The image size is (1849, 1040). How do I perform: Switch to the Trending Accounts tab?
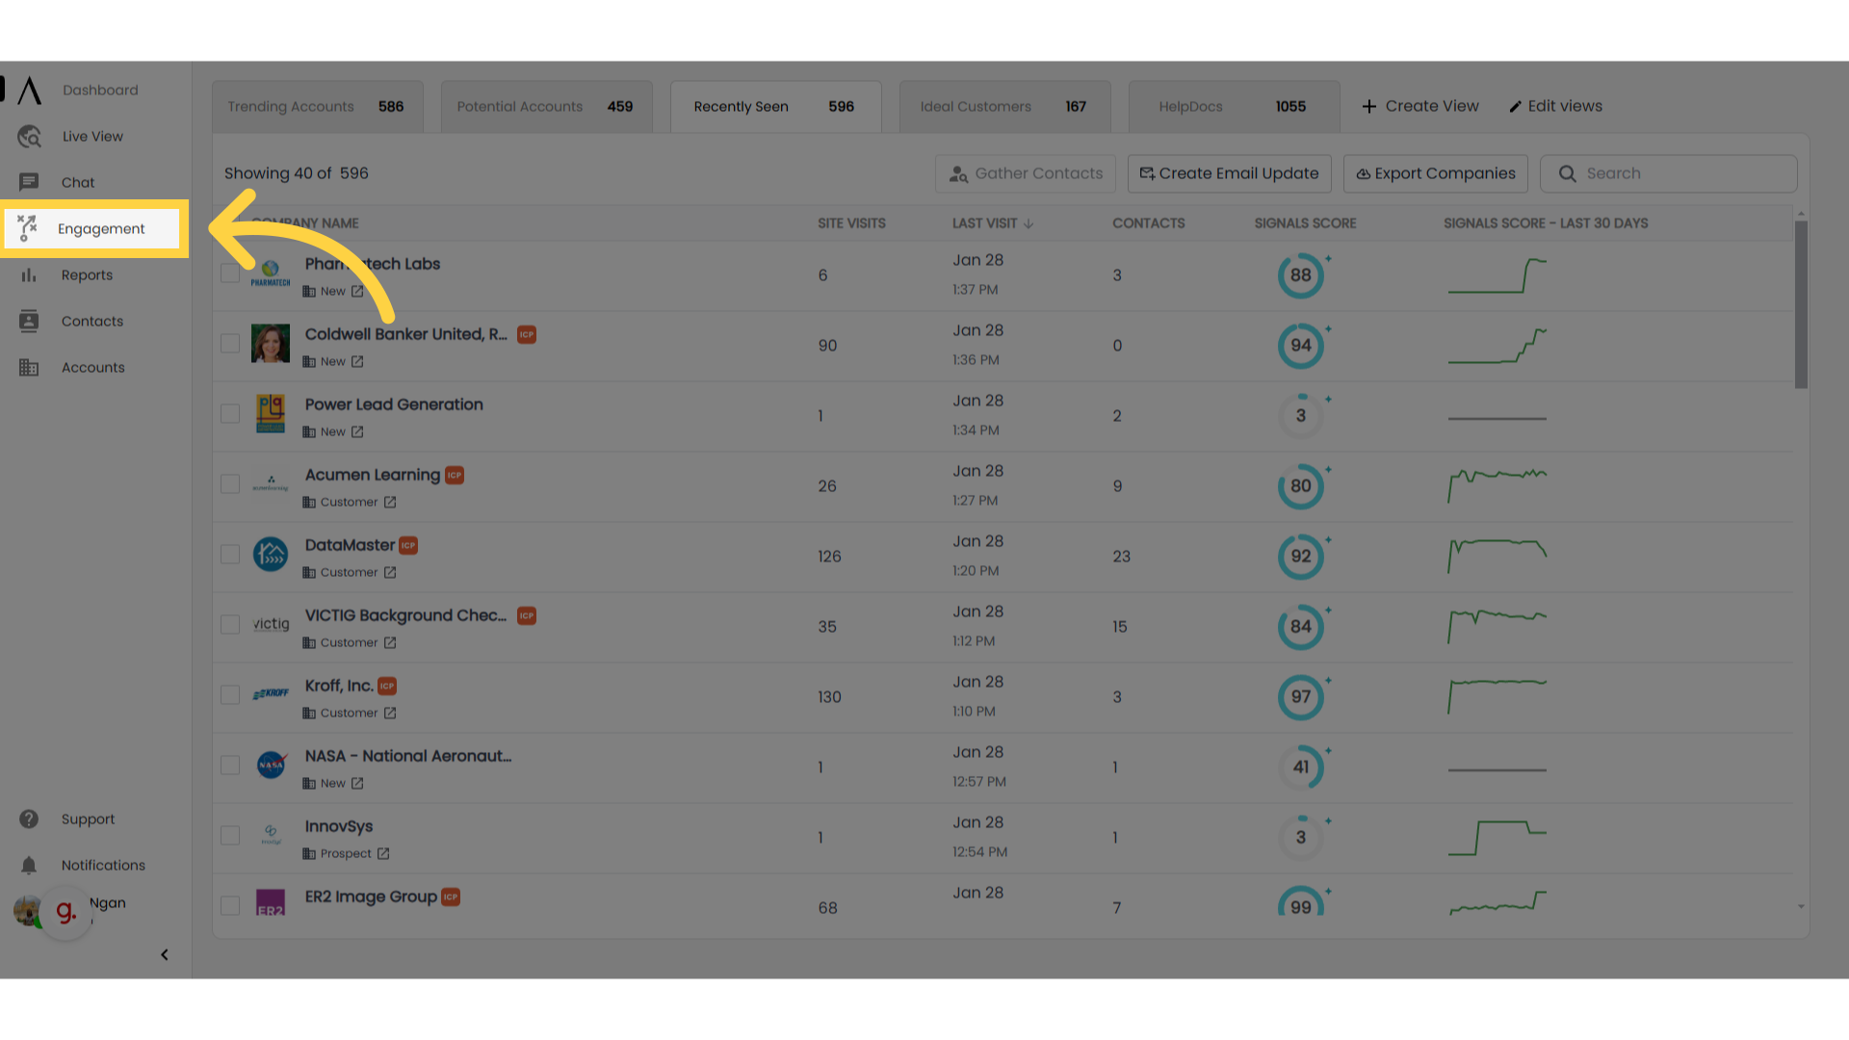pos(317,107)
